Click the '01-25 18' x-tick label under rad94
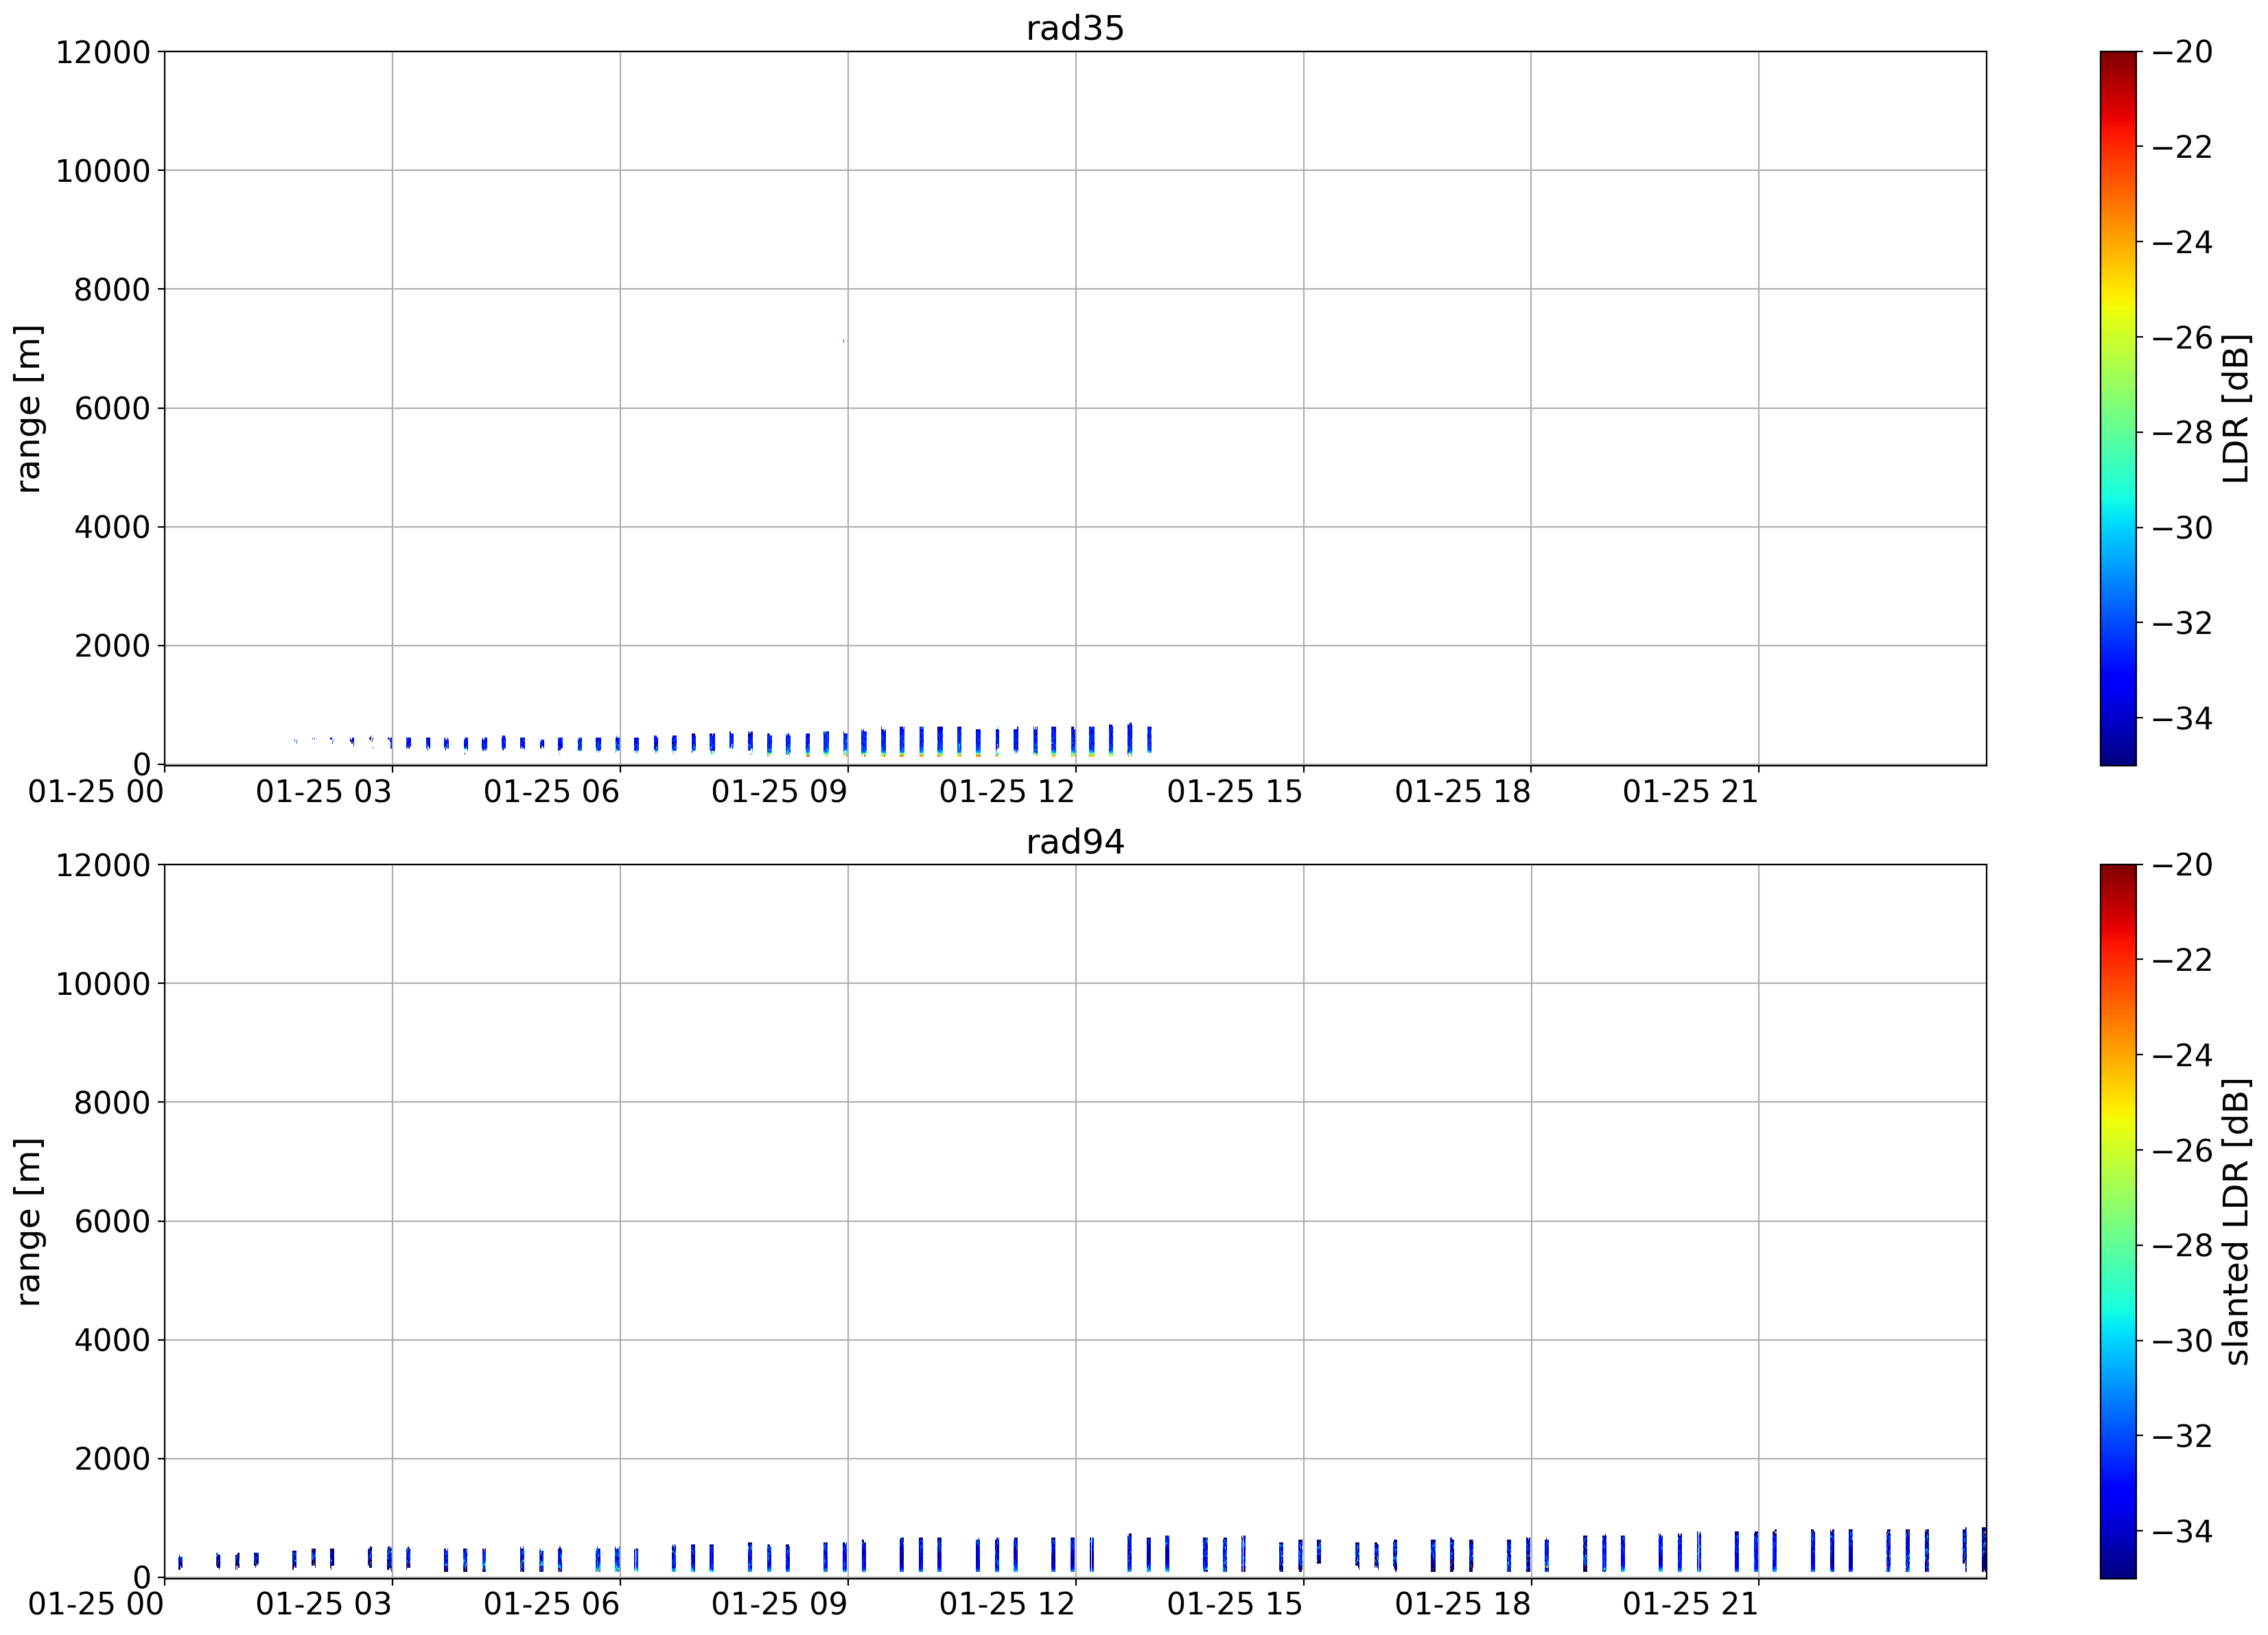 [x=1463, y=1605]
